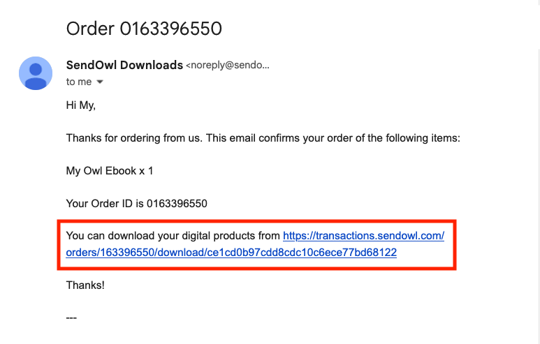Click the "to me" recipient text
This screenshot has width=540, height=344.
pyautogui.click(x=79, y=82)
